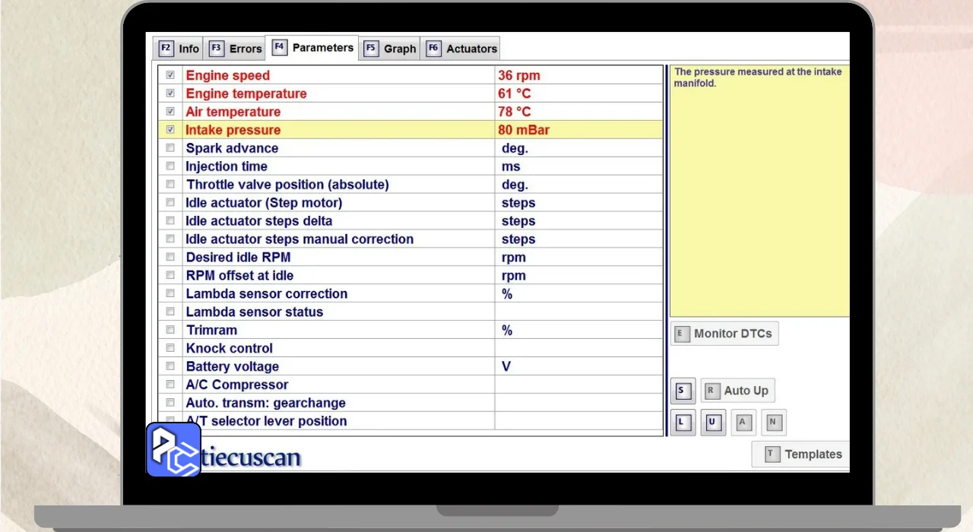Image resolution: width=973 pixels, height=532 pixels.
Task: Click the Monitor DTCs button
Action: [x=724, y=334]
